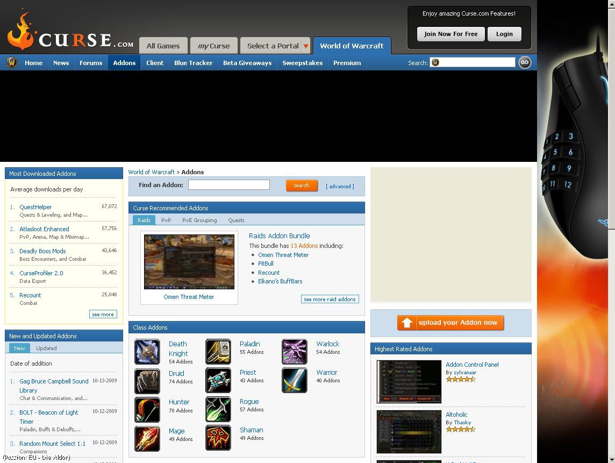The image size is (615, 463).
Task: Open the Altoholic addon link
Action: [456, 415]
